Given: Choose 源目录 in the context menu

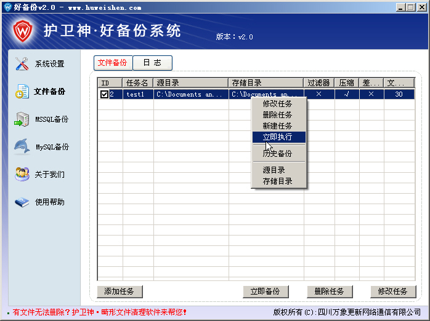Looking at the screenshot, I should pyautogui.click(x=279, y=170).
